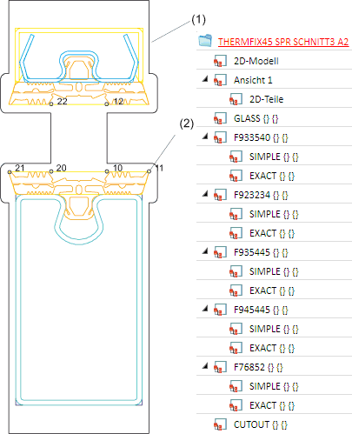352x434 pixels.
Task: Collapse the F945445 tree node
Action: click(x=205, y=308)
